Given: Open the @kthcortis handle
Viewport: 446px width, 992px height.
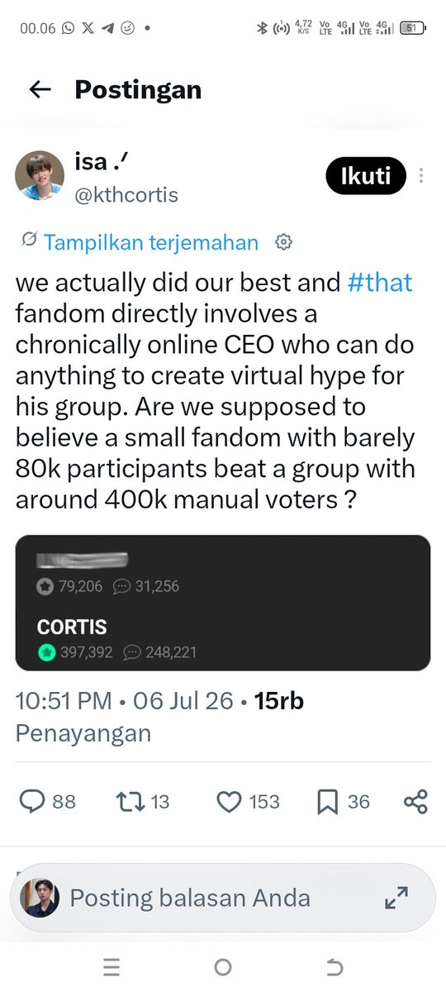Looking at the screenshot, I should 128,195.
